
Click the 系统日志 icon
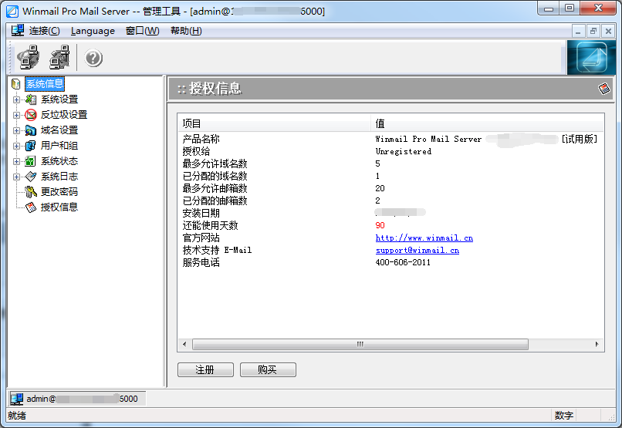pyautogui.click(x=31, y=177)
